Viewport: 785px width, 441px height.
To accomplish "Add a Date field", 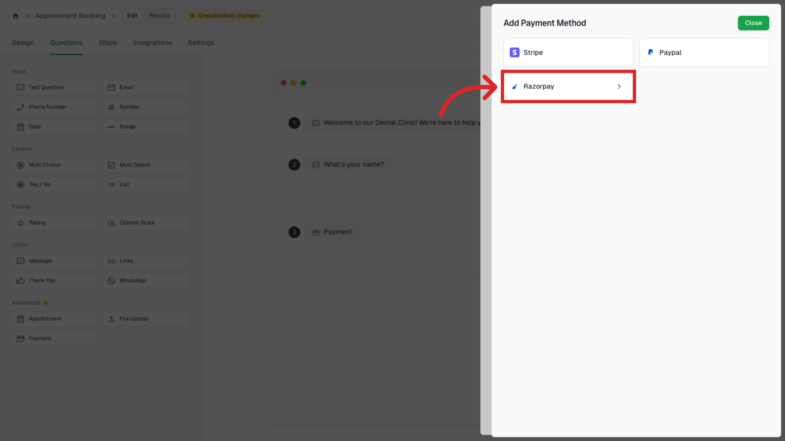I will click(x=55, y=127).
